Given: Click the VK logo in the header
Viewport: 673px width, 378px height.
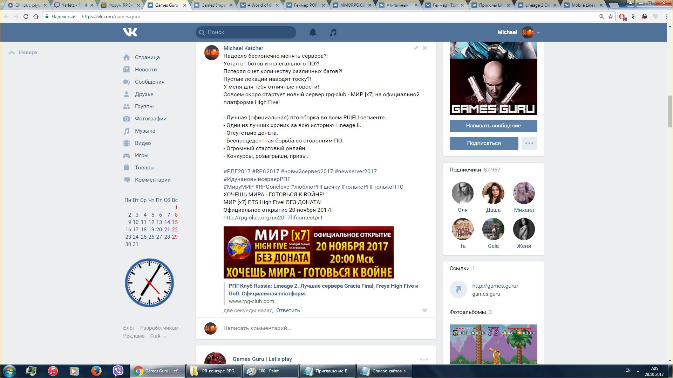Looking at the screenshot, I should 130,32.
